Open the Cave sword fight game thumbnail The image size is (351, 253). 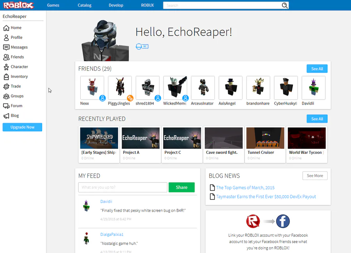click(223, 138)
